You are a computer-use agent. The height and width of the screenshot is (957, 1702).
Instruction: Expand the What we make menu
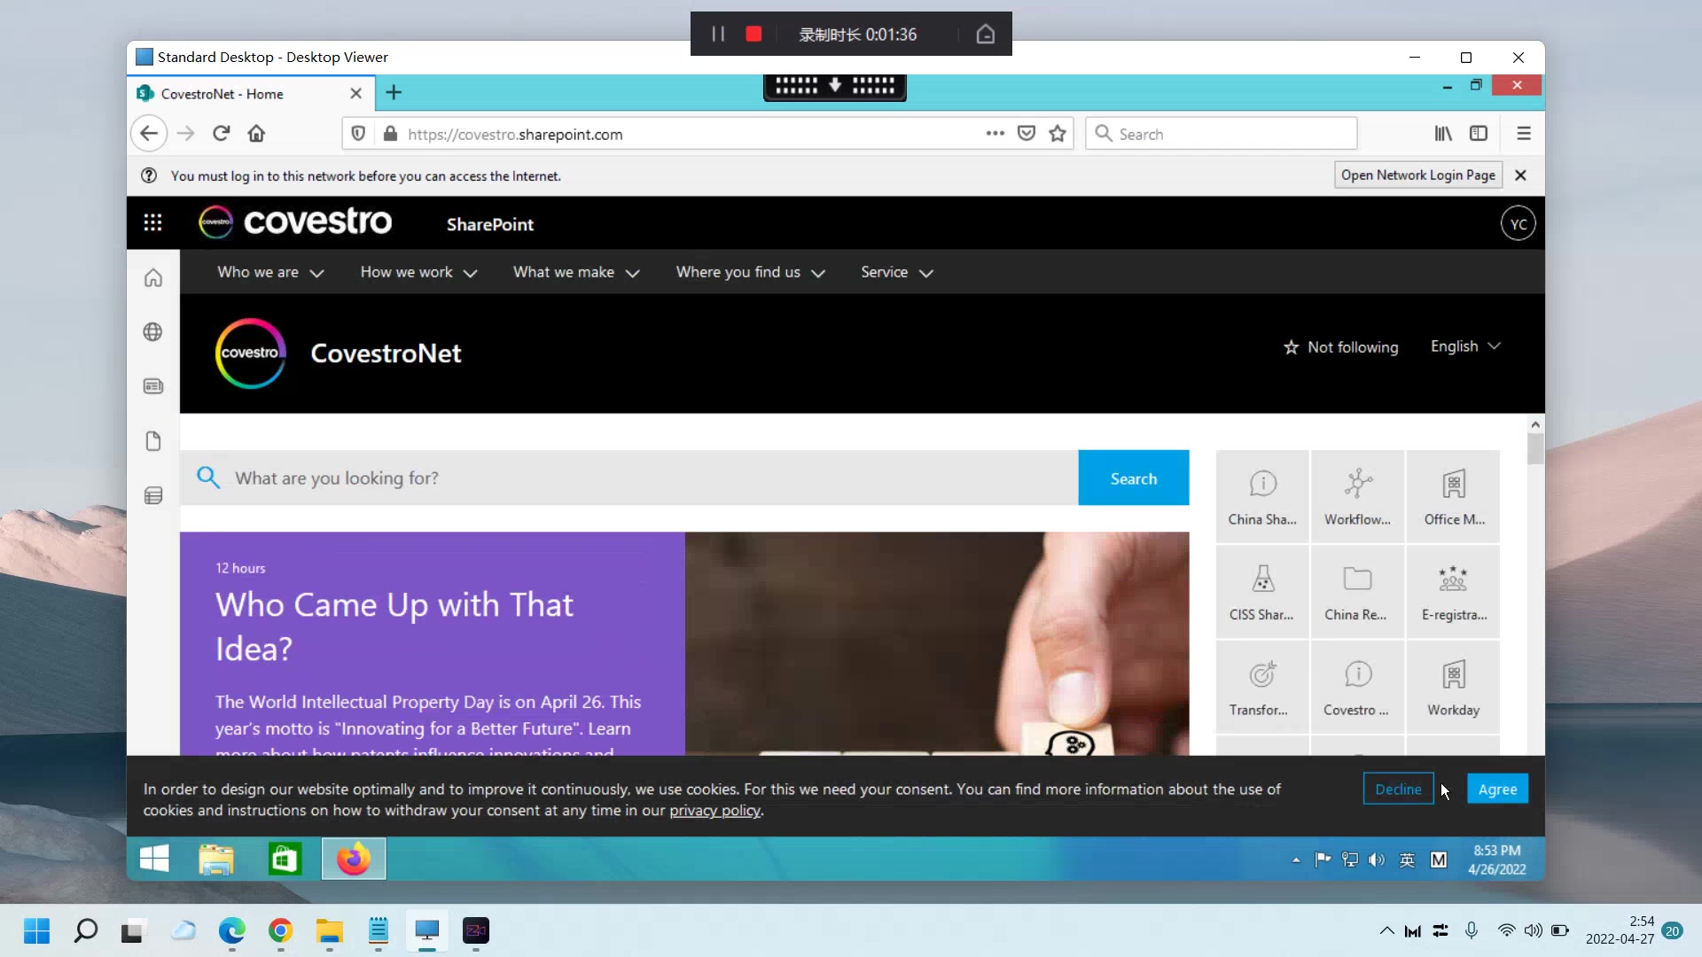pos(576,272)
